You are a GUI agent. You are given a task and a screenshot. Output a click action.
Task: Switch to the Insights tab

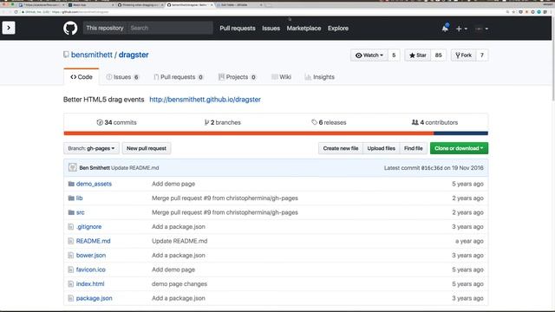point(319,77)
